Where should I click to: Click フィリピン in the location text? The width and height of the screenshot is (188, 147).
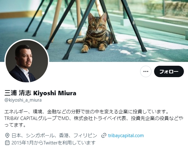click(x=85, y=136)
